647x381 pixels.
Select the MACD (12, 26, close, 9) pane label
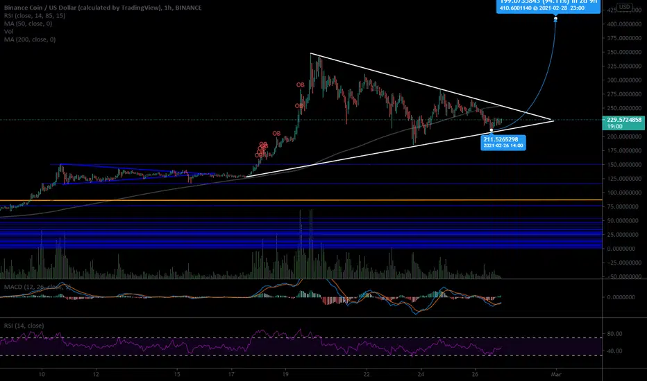tap(37, 287)
